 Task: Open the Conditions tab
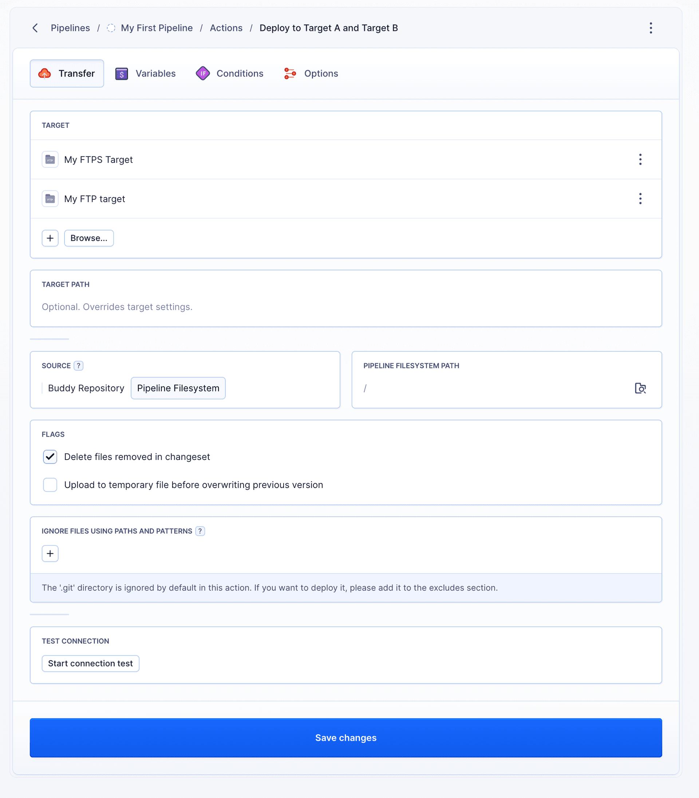[x=230, y=74]
